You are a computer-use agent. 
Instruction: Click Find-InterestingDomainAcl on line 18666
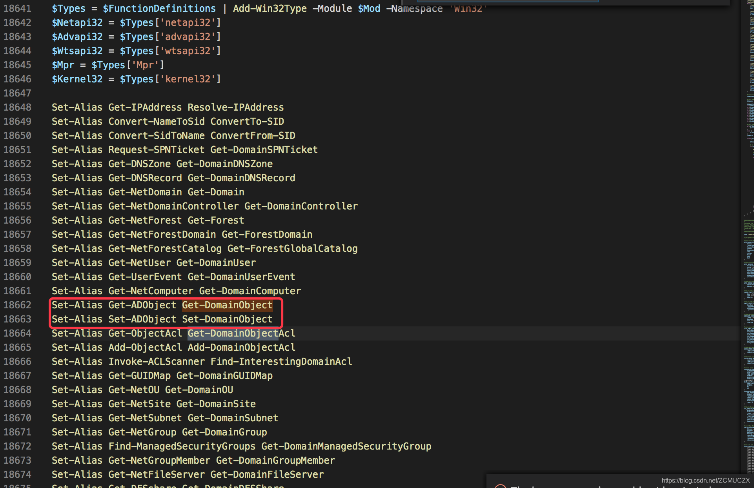point(281,361)
